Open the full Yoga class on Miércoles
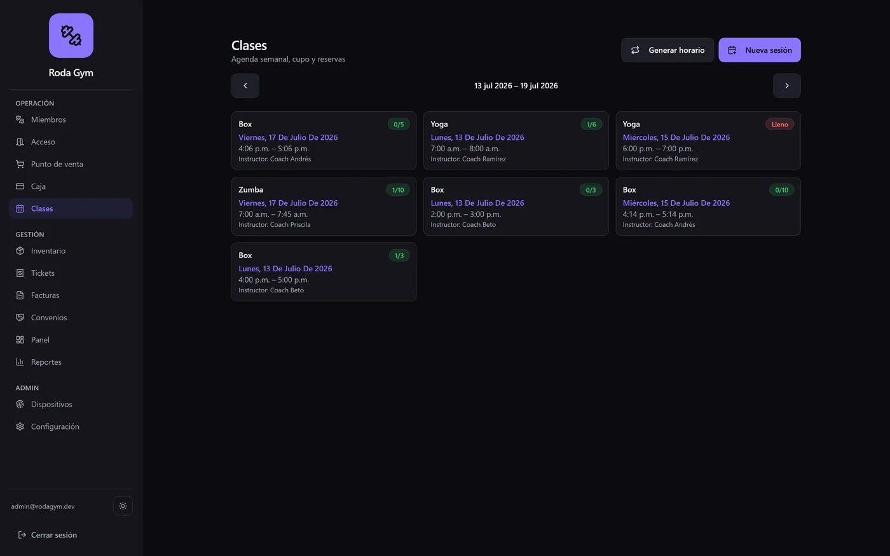 point(708,140)
